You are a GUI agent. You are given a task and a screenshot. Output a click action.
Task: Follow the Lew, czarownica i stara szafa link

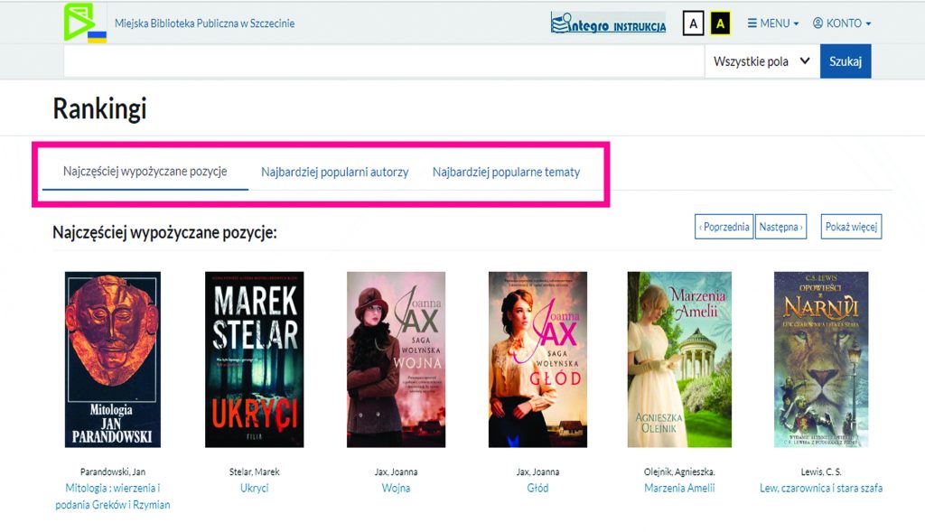[x=821, y=489]
